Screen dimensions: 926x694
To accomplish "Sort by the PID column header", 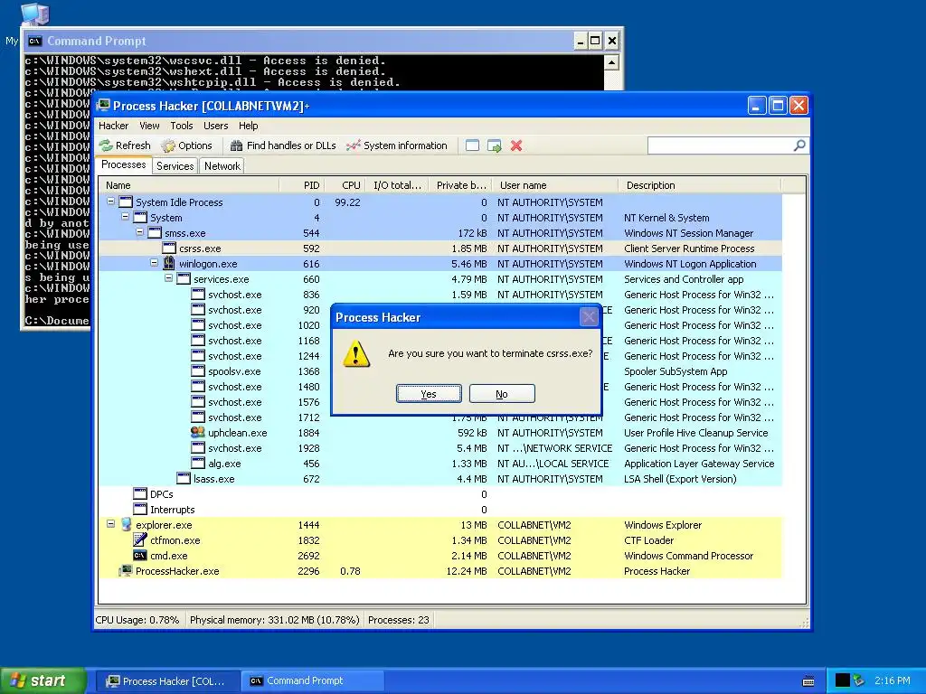I will 302,185.
